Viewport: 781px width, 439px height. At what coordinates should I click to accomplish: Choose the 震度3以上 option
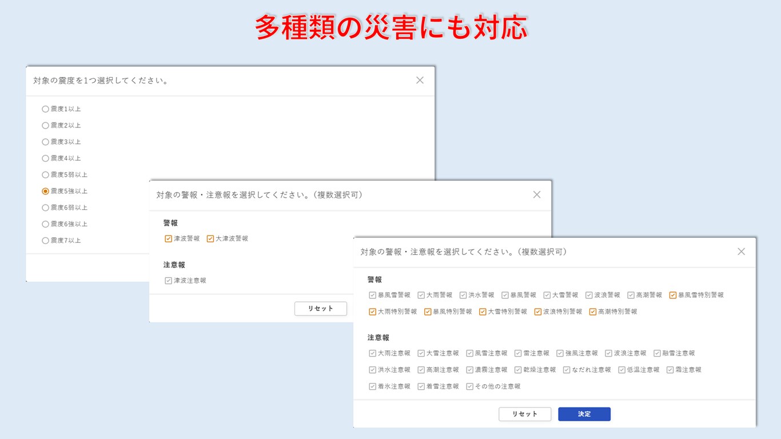46,142
